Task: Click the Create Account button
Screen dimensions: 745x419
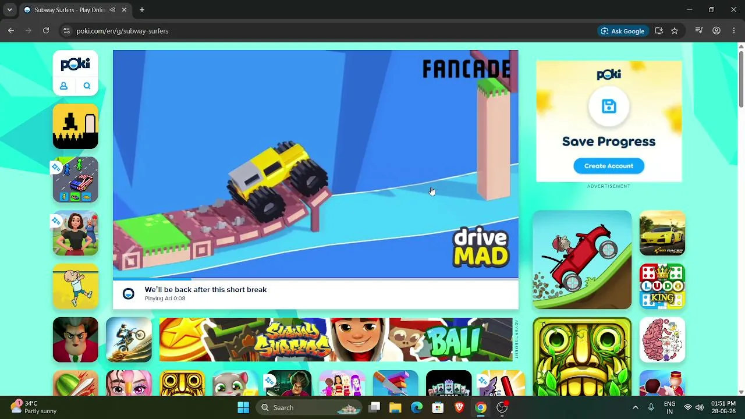Action: [609, 166]
